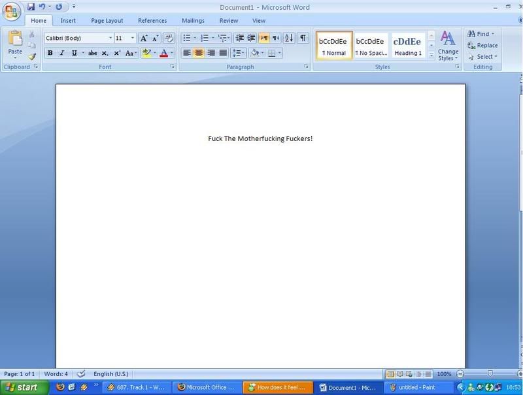This screenshot has height=395, width=523.
Task: Toggle Bold formatting
Action: (x=50, y=53)
